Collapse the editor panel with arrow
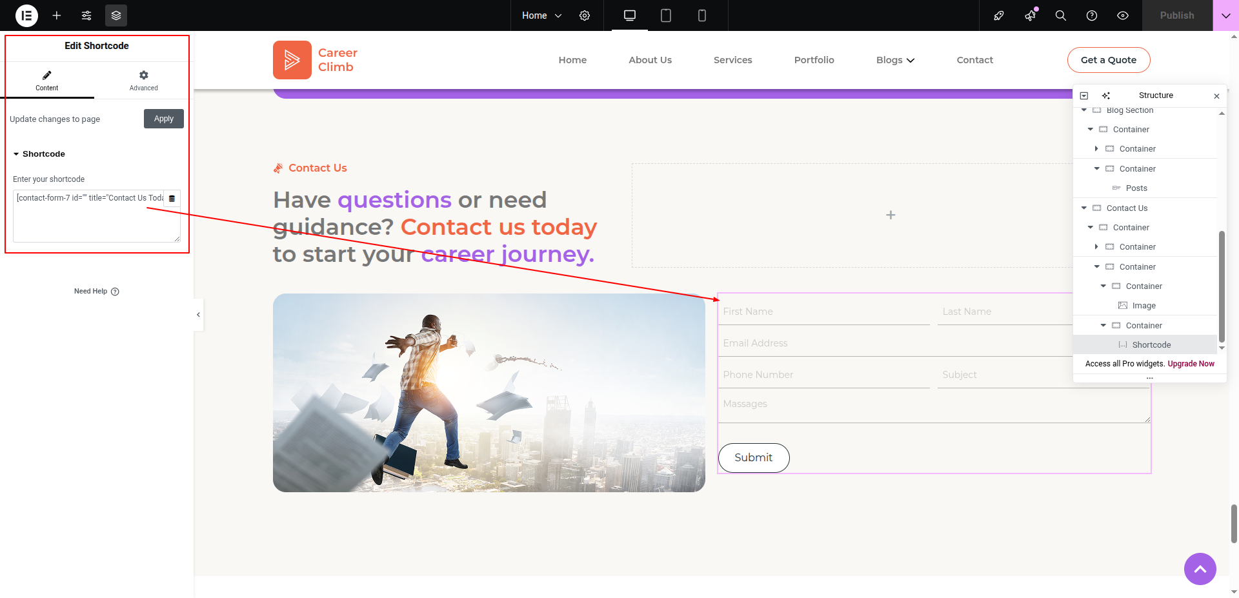The height and width of the screenshot is (598, 1239). (x=199, y=315)
